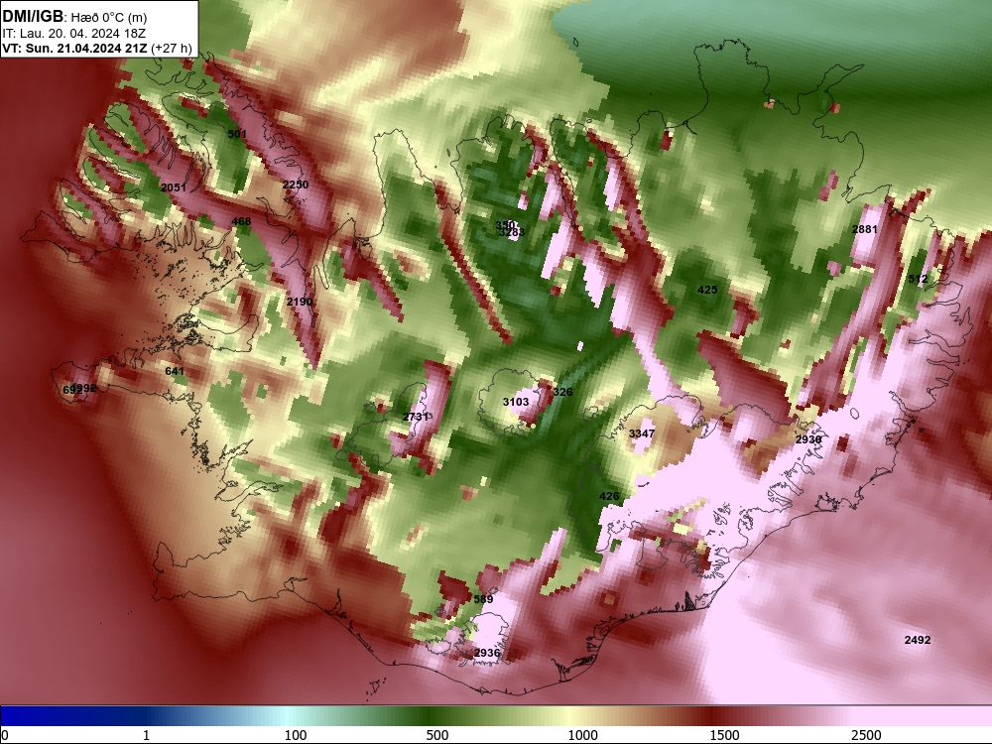Click the map value label 425
Image resolution: width=992 pixels, height=744 pixels.
(707, 290)
